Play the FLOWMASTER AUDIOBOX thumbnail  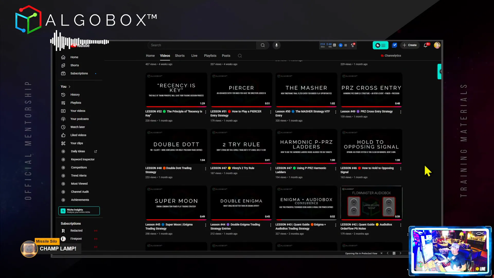coord(371,203)
